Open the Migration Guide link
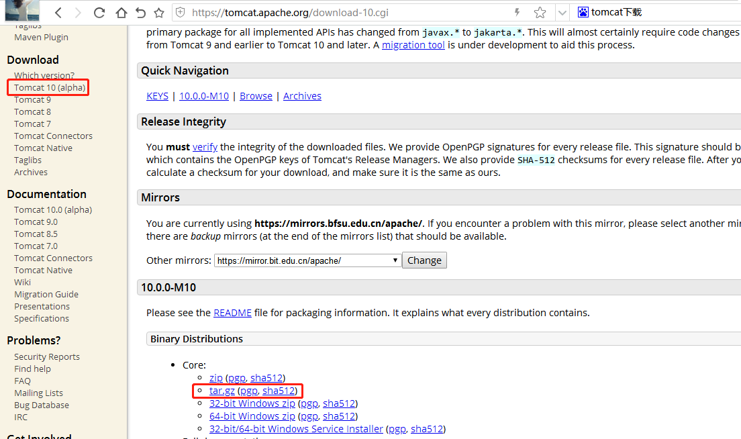The height and width of the screenshot is (439, 741). [x=46, y=295]
